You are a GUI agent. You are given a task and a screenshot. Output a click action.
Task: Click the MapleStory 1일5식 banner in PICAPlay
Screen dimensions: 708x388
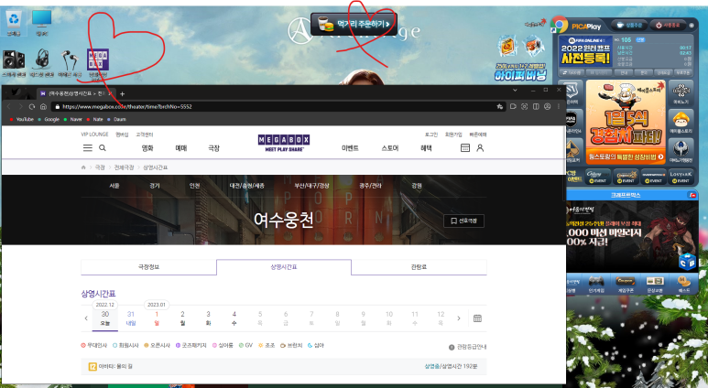point(626,122)
